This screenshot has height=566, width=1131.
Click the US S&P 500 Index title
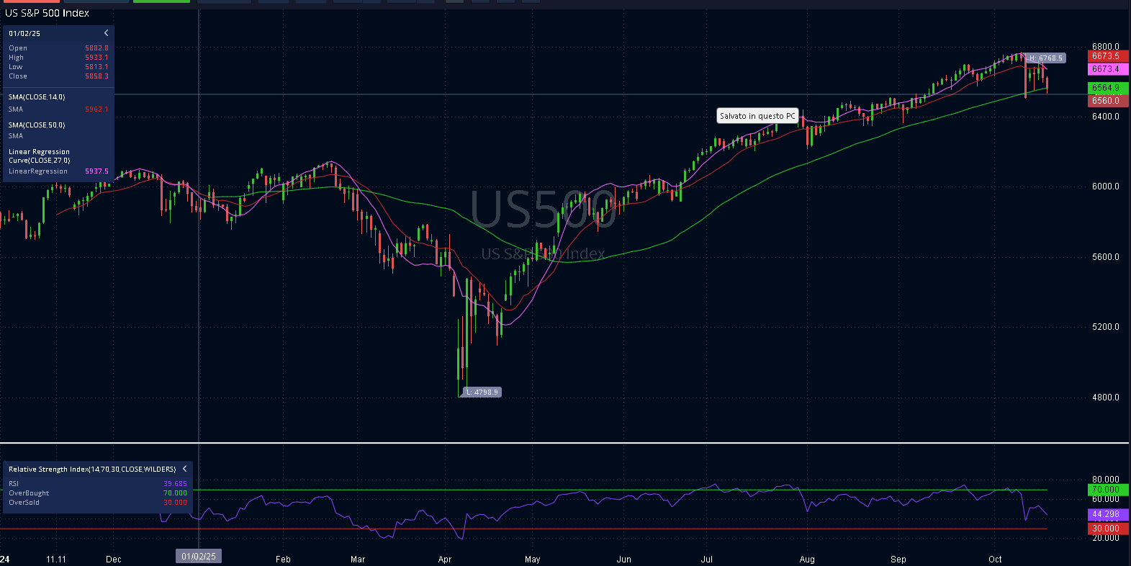pyautogui.click(x=48, y=13)
